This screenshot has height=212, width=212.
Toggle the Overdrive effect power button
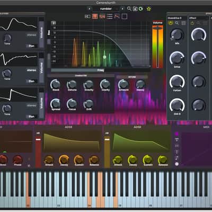click(171, 23)
